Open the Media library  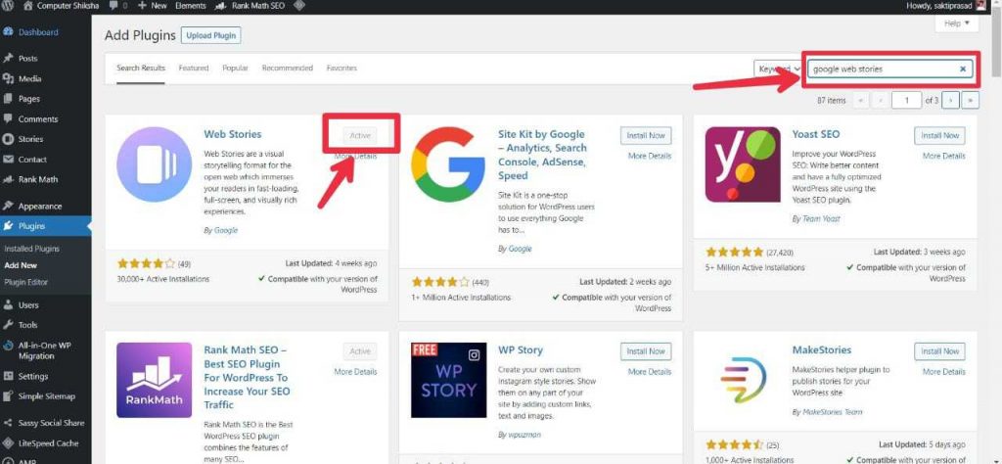coord(29,78)
